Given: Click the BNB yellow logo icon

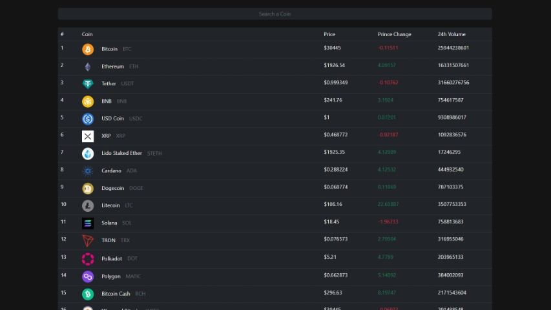Looking at the screenshot, I should pyautogui.click(x=88, y=101).
